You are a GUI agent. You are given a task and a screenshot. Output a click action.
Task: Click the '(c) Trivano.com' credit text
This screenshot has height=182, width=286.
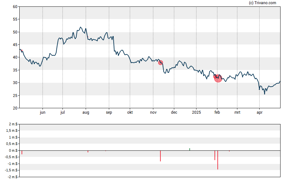click(x=262, y=3)
